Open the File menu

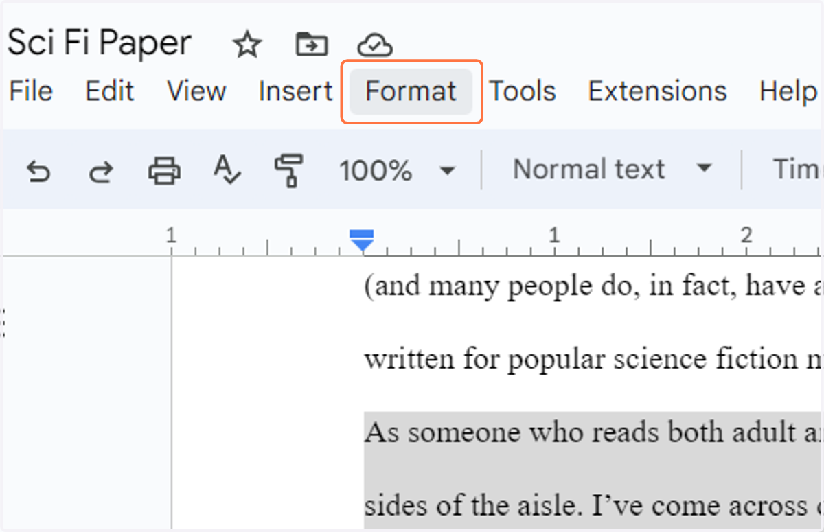[x=31, y=91]
